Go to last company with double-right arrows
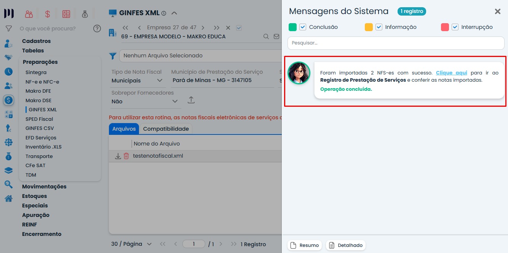The image size is (508, 253). [217, 28]
